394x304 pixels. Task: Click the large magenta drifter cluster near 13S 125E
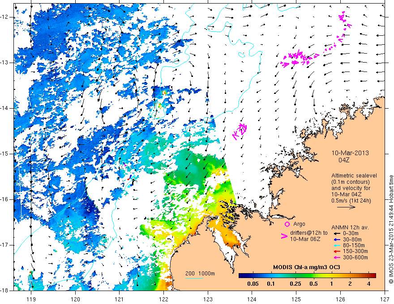pos(299,59)
